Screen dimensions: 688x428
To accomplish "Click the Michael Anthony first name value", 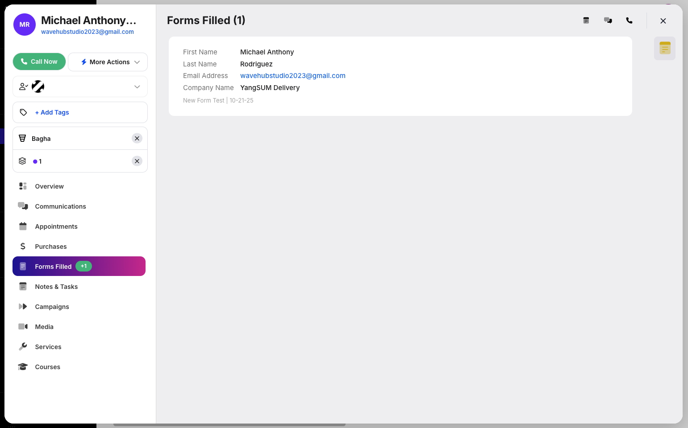I will pyautogui.click(x=267, y=52).
